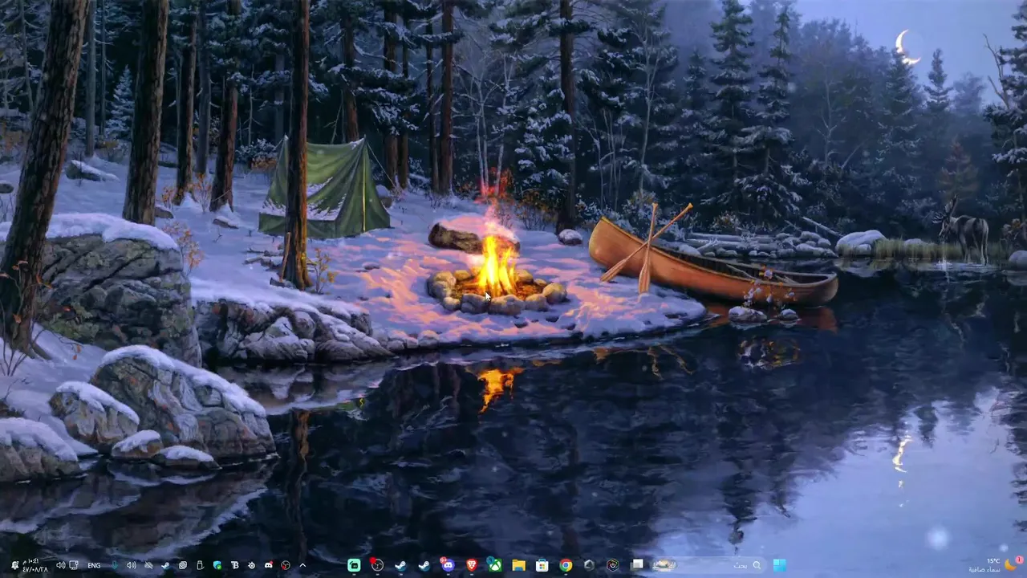Open the Steam icon in the system tray
The width and height of the screenshot is (1027, 578).
(165, 565)
